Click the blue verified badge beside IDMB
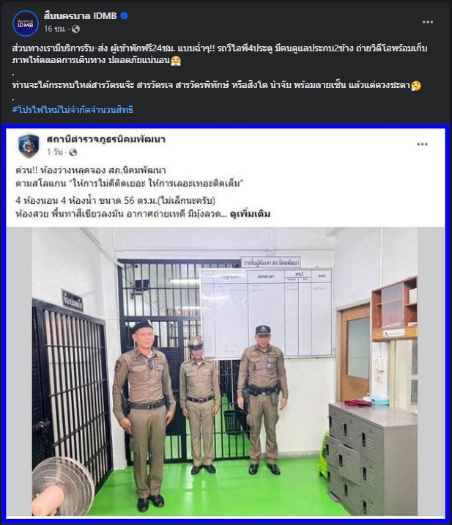 [124, 15]
